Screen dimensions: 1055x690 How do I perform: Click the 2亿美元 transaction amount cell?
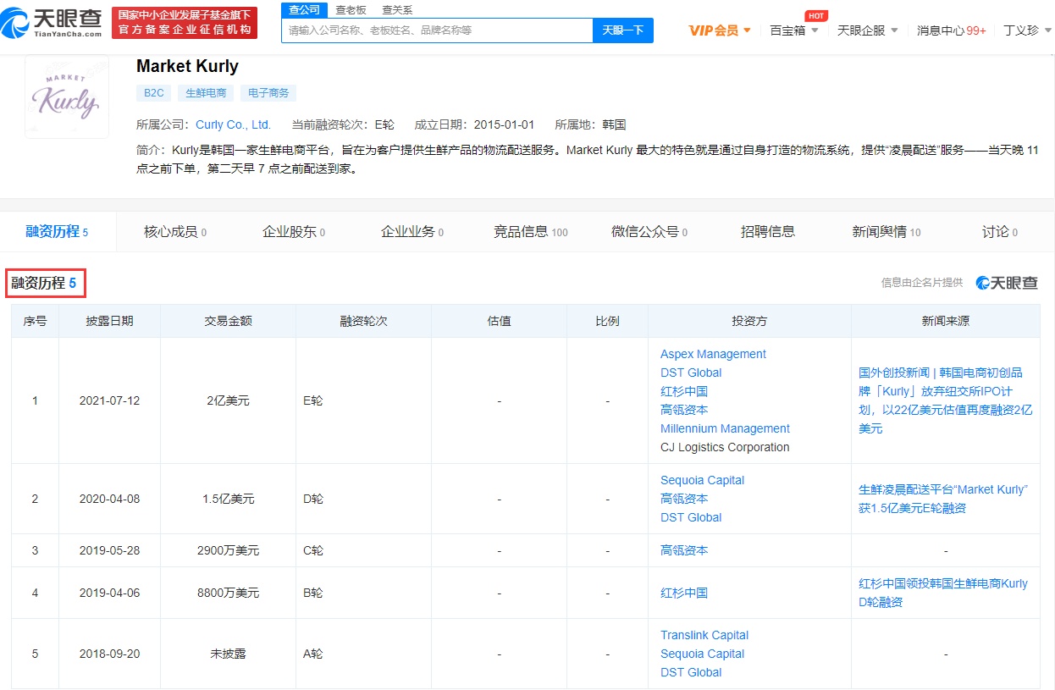229,400
